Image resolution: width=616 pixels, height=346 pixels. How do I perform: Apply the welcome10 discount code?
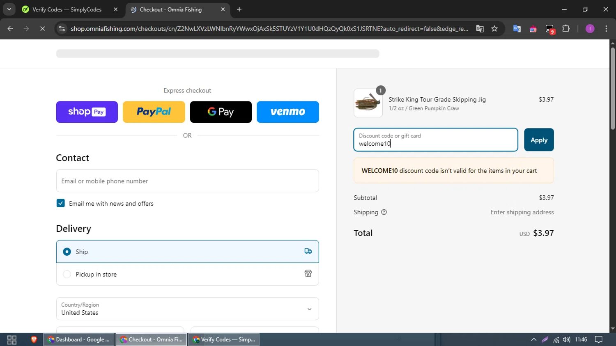[539, 140]
